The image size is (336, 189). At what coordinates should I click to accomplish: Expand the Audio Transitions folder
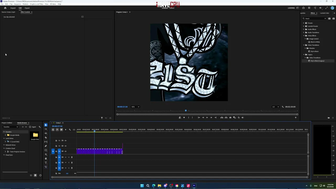[x=304, y=33]
